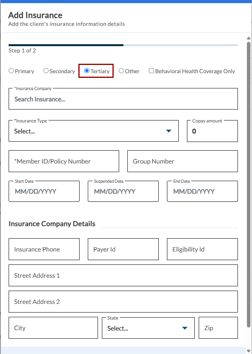
Task: Click the Group Number input
Action: point(182,162)
